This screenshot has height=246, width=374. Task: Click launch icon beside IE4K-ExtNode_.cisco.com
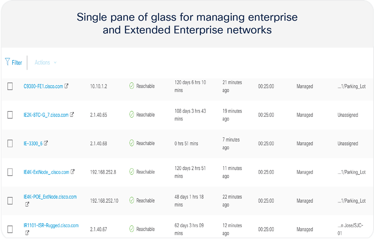pos(72,172)
